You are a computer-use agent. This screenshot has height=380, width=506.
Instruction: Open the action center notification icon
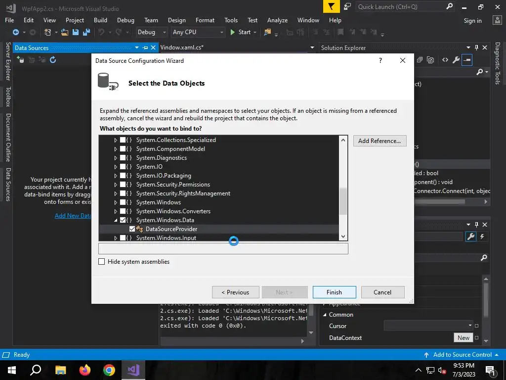(491, 370)
